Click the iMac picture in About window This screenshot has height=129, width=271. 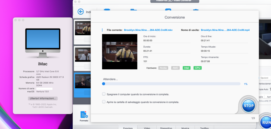pyautogui.click(x=43, y=43)
